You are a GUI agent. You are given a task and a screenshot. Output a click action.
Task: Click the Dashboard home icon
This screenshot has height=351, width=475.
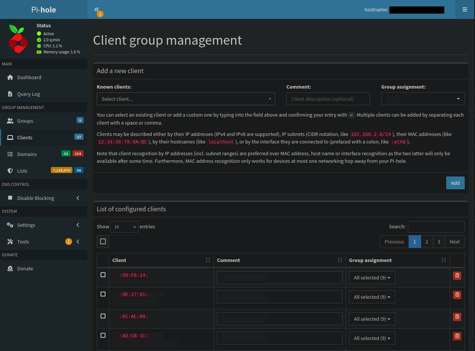[10, 77]
